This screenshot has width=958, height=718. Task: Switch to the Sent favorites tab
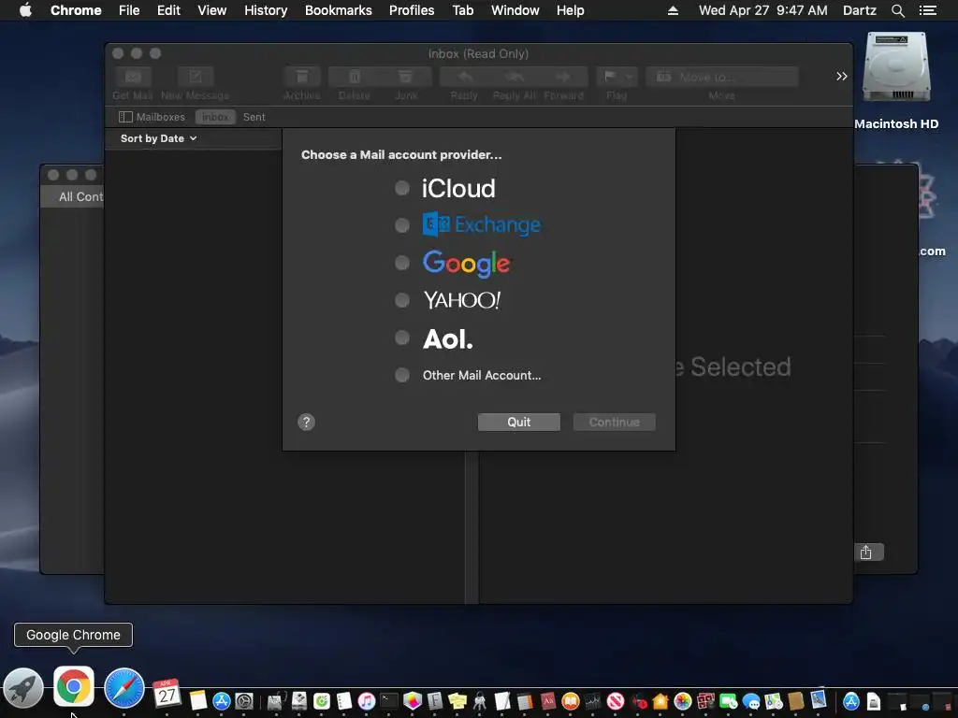click(x=254, y=117)
